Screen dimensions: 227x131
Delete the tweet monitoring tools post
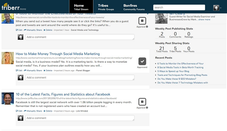click(48, 30)
